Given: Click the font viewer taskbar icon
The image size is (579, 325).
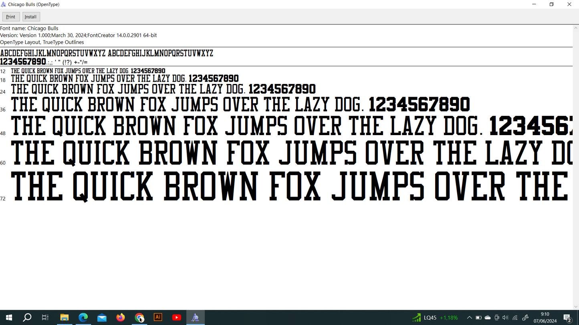Looking at the screenshot, I should point(195,317).
